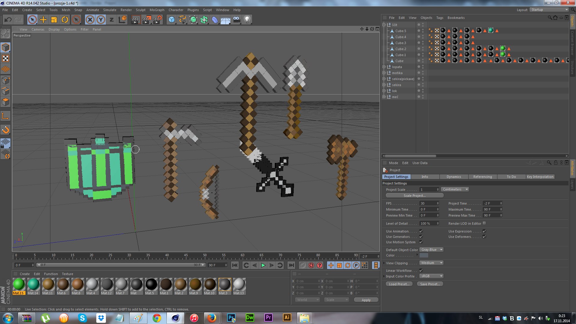Screen dimensions: 576x324
Task: Collapse the ščit object group
Action: pyautogui.click(x=384, y=25)
